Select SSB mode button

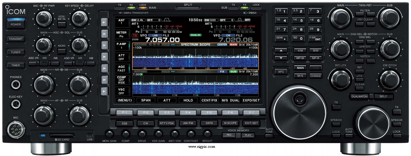tap(124, 123)
